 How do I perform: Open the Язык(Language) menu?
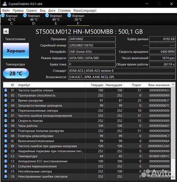[x=85, y=10]
